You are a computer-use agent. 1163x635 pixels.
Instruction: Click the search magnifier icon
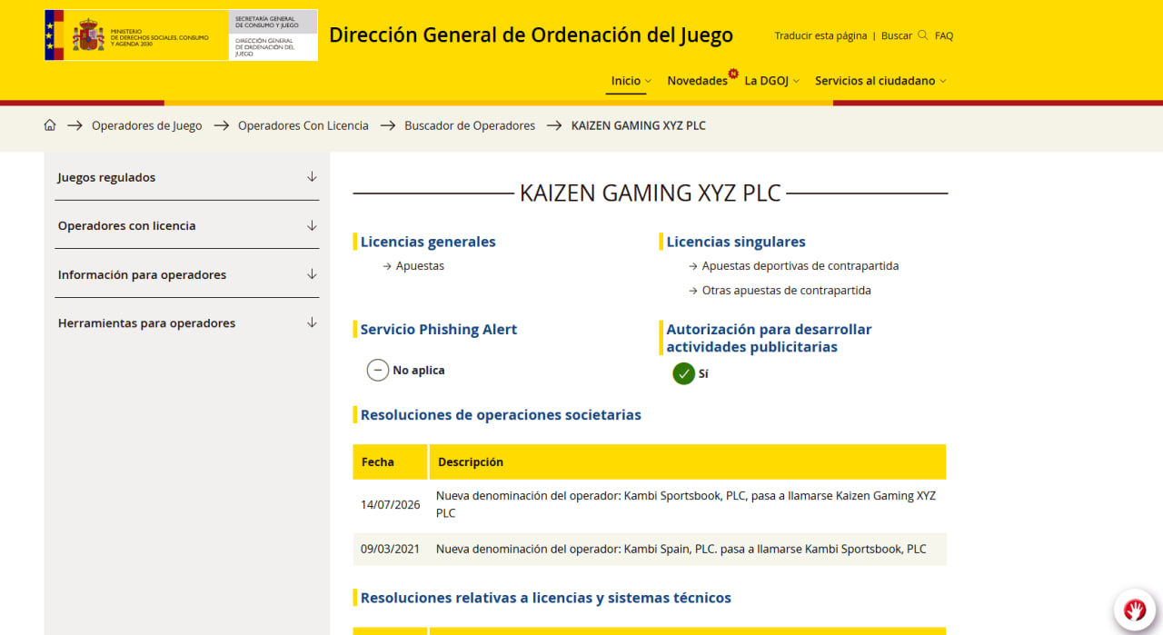point(923,35)
